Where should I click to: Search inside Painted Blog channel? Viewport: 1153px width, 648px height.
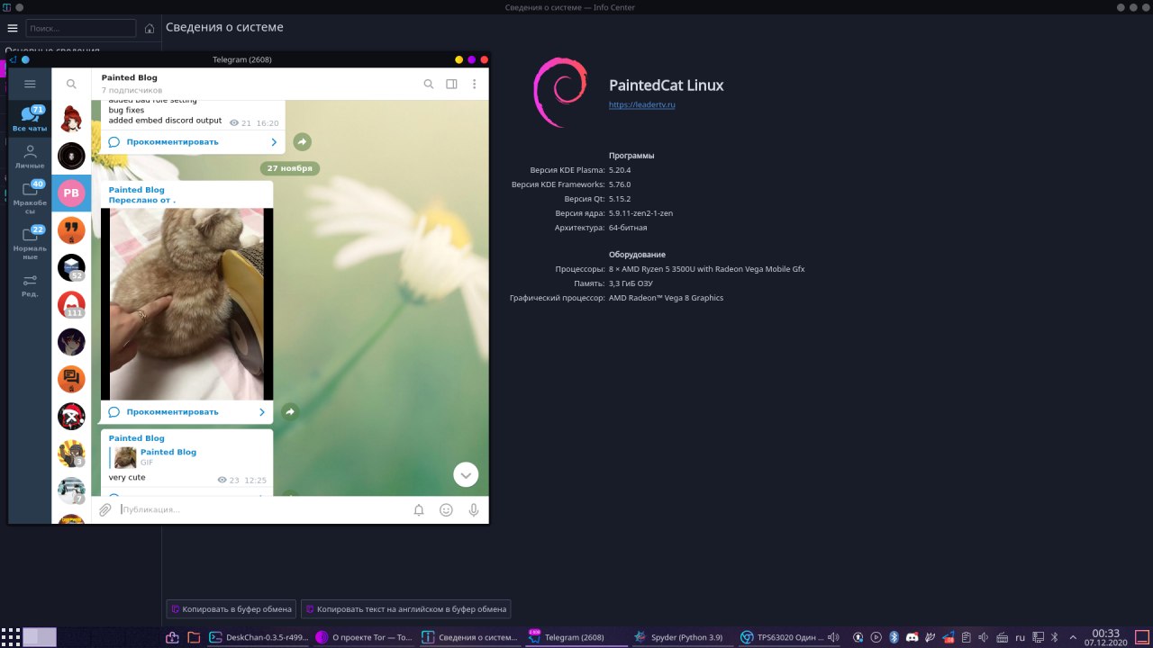[429, 84]
